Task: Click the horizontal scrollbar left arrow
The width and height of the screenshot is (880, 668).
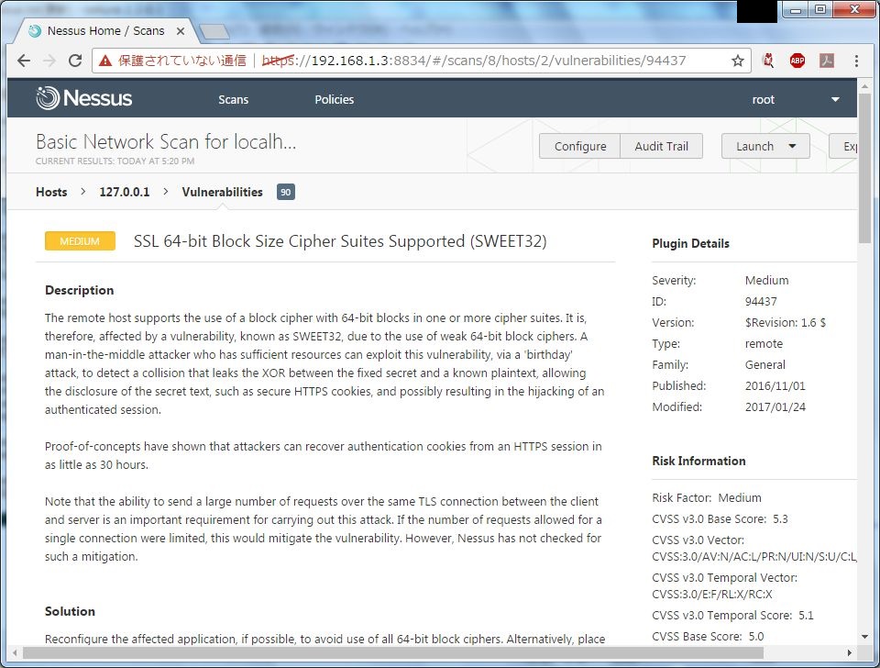Action: pos(15,652)
